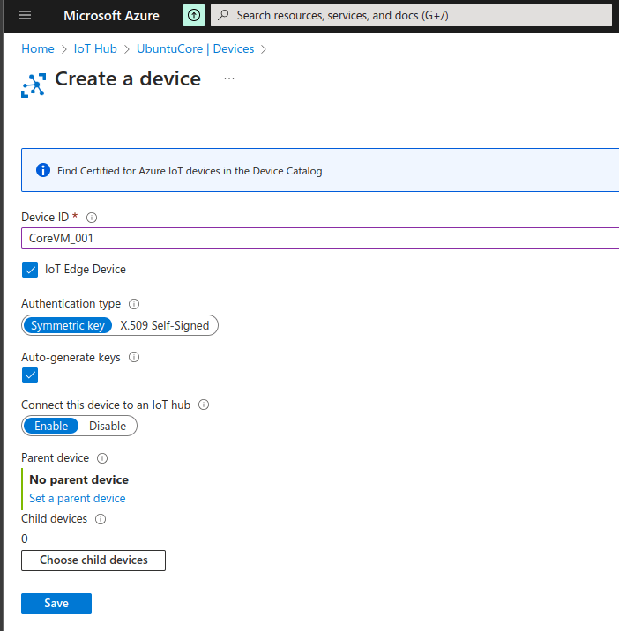This screenshot has width=619, height=631.
Task: Click the Device Catalog banner text
Action: 190,171
